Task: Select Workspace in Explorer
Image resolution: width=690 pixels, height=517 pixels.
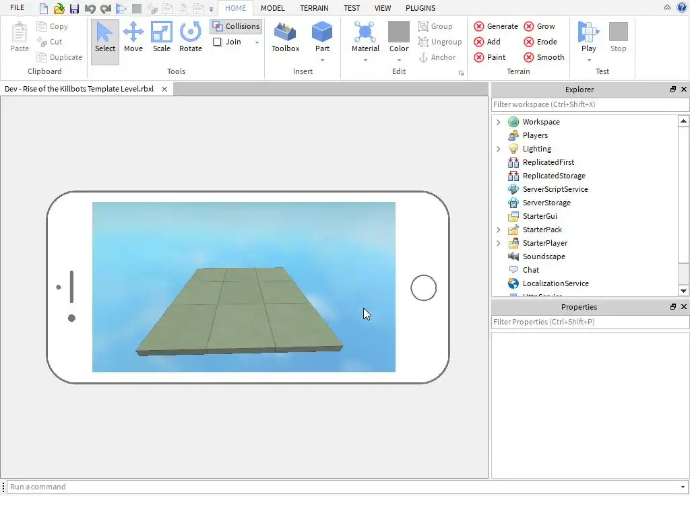Action: point(541,122)
